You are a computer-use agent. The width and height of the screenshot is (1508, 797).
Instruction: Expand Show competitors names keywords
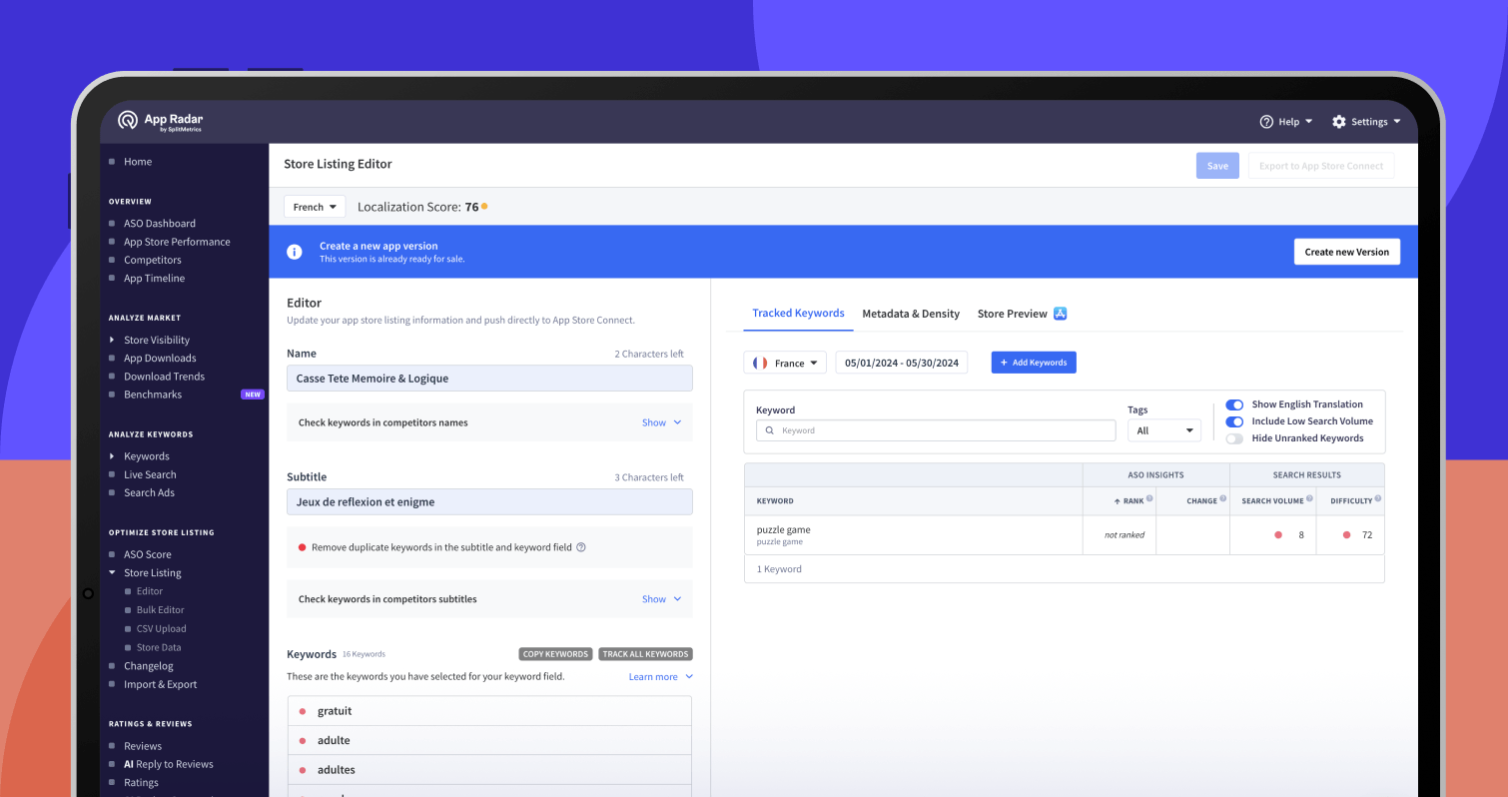coord(661,422)
